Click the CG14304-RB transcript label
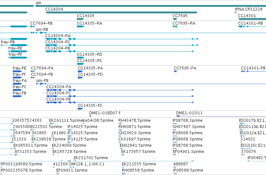Viewport: 266px width, 175px height. tap(58, 48)
